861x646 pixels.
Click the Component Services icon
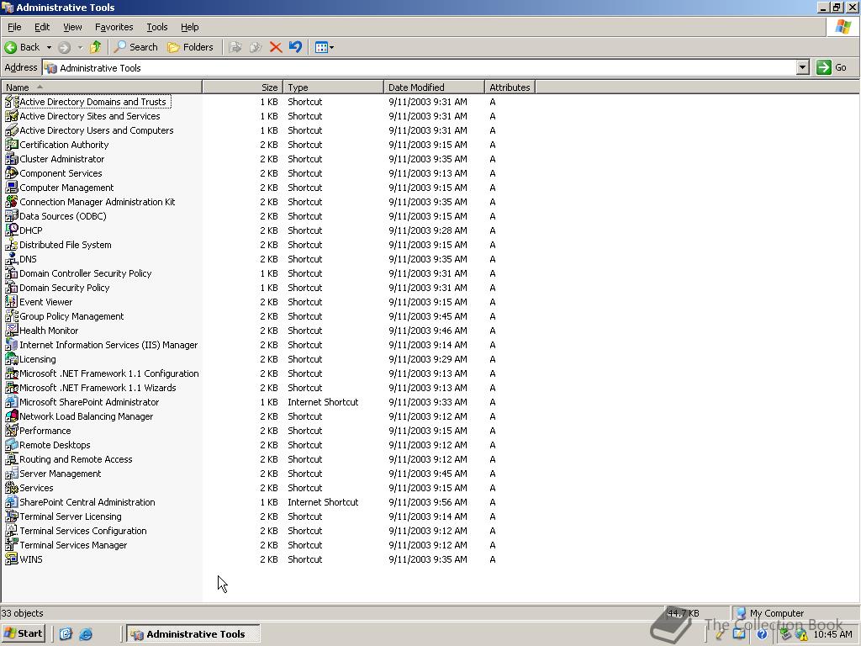[x=11, y=173]
